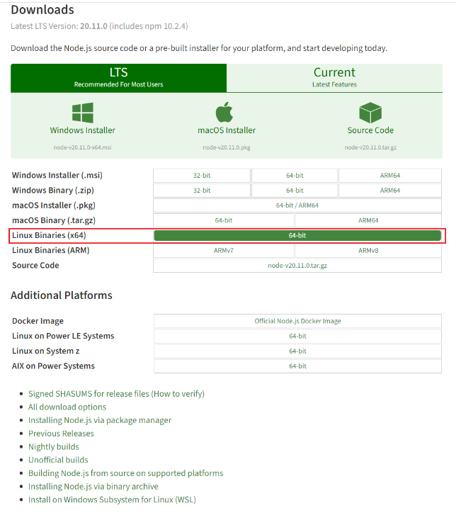This screenshot has width=456, height=515.
Task: Choose 32-bit Windows Binary (.zip)
Action: (x=202, y=191)
